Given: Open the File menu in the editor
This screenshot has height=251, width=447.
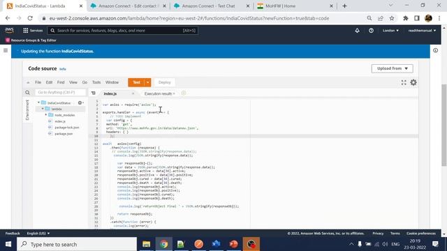Looking at the screenshot, I should click(38, 82).
